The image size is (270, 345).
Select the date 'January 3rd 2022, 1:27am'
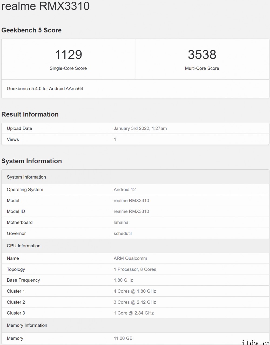pos(140,128)
